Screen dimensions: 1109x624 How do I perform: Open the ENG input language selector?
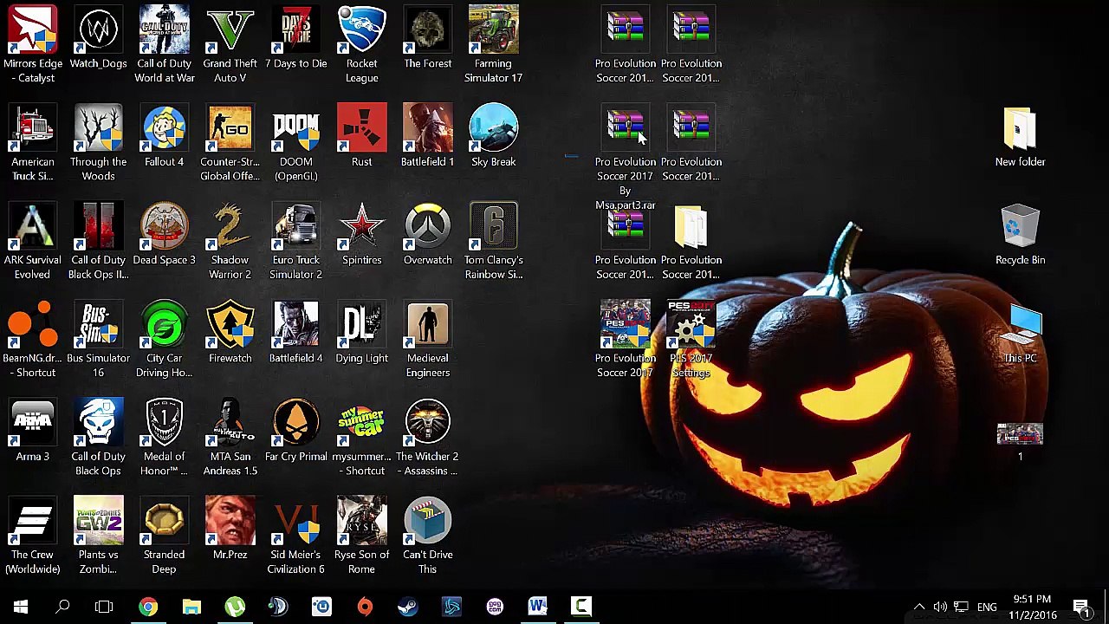987,608
